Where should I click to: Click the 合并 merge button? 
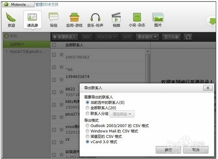click(127, 37)
